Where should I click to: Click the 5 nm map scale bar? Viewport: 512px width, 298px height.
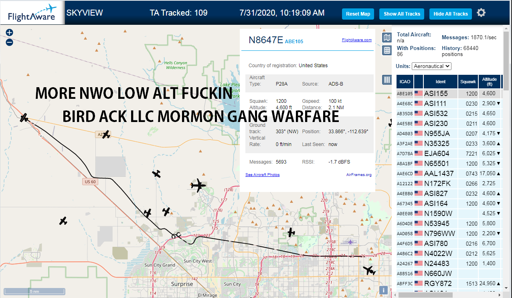click(x=34, y=291)
